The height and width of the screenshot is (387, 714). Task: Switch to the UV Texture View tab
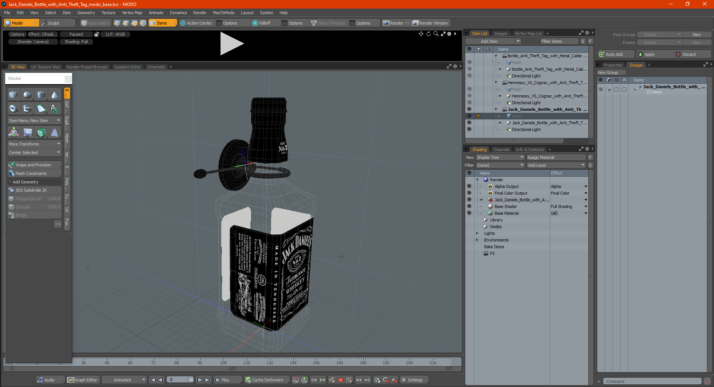46,67
